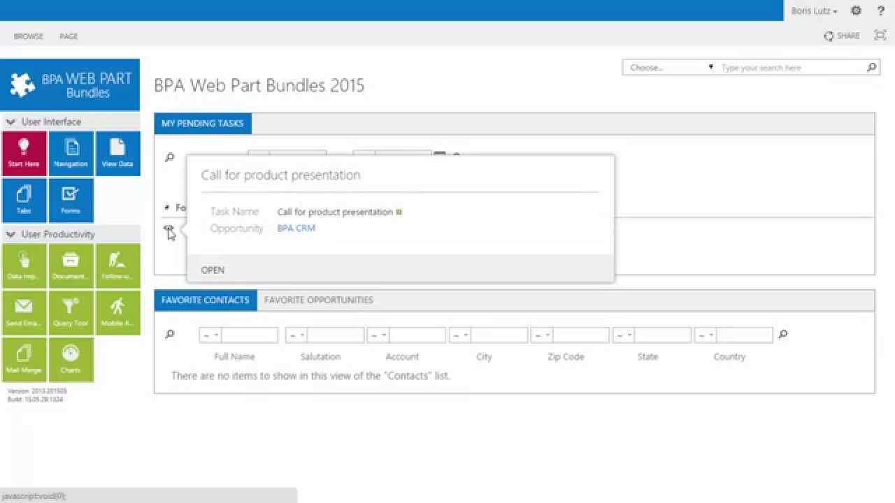
Task: Open the help question mark icon
Action: pos(880,10)
